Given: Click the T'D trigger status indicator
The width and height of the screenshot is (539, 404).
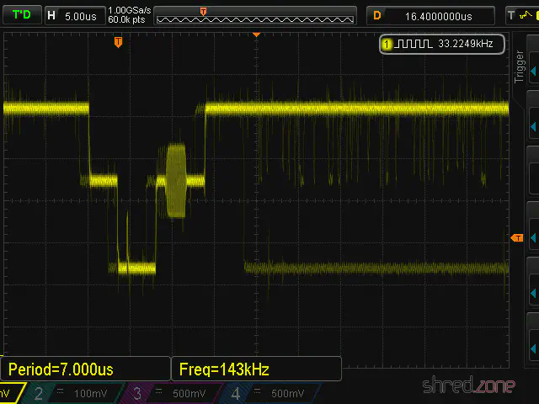Looking at the screenshot, I should pos(20,15).
